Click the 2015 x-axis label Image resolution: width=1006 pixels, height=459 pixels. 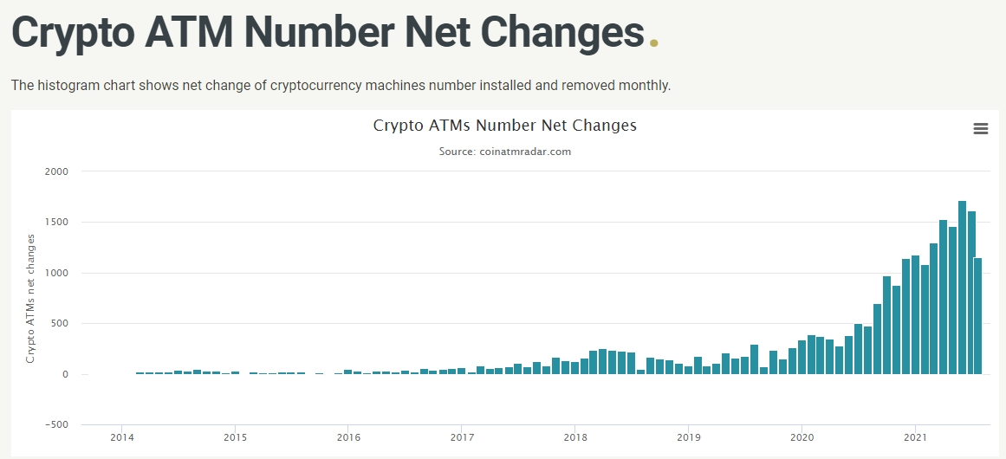235,438
